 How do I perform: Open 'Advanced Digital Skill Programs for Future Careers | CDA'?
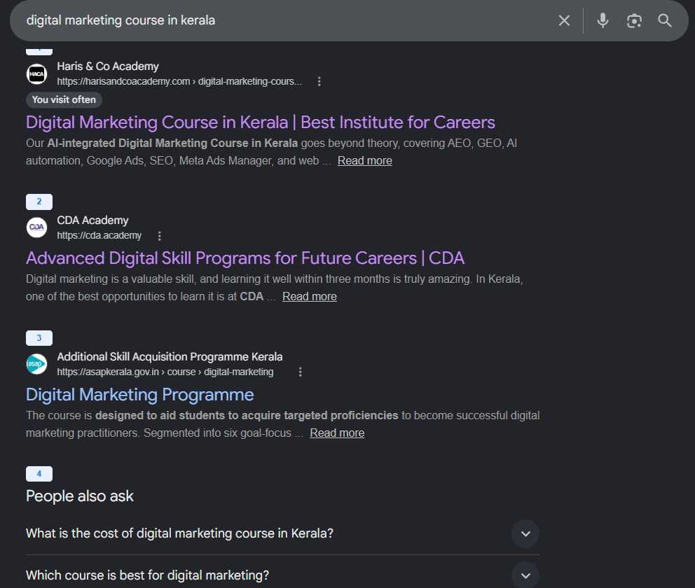[245, 258]
